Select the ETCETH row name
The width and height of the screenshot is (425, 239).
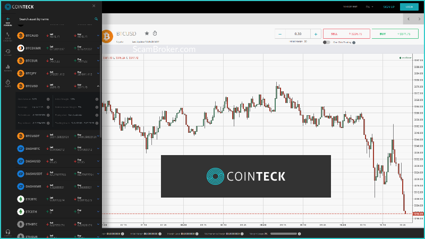(31, 211)
